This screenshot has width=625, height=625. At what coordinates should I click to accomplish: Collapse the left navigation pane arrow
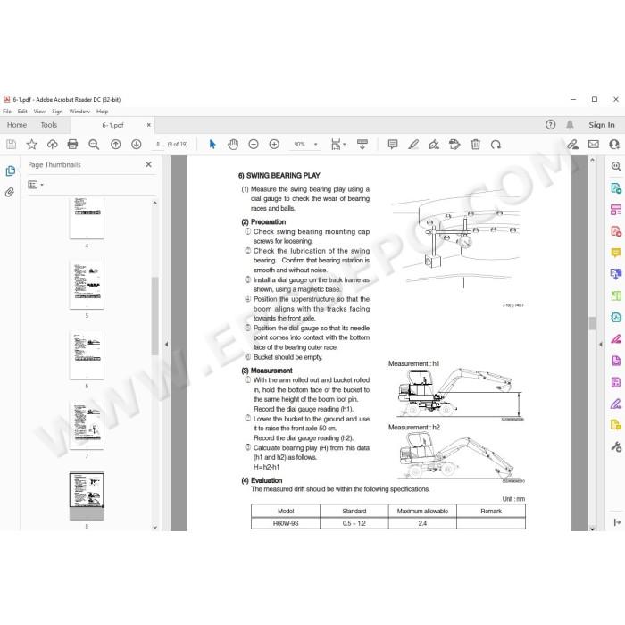point(167,344)
